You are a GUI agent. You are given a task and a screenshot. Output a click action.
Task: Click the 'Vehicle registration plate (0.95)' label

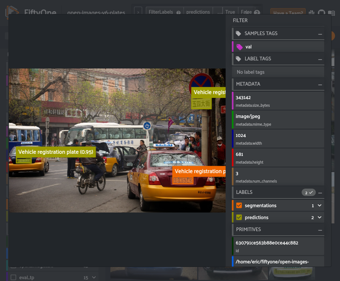56,152
